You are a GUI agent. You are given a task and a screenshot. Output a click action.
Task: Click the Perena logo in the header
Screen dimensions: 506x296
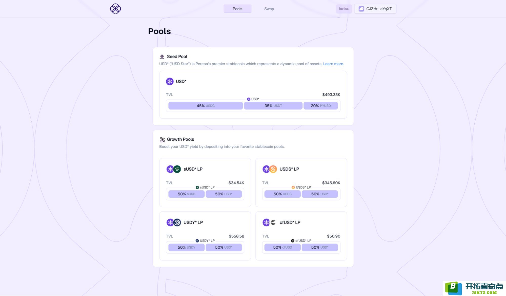[x=115, y=9]
